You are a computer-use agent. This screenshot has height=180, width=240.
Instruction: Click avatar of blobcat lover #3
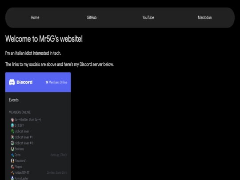[x=12, y=143]
